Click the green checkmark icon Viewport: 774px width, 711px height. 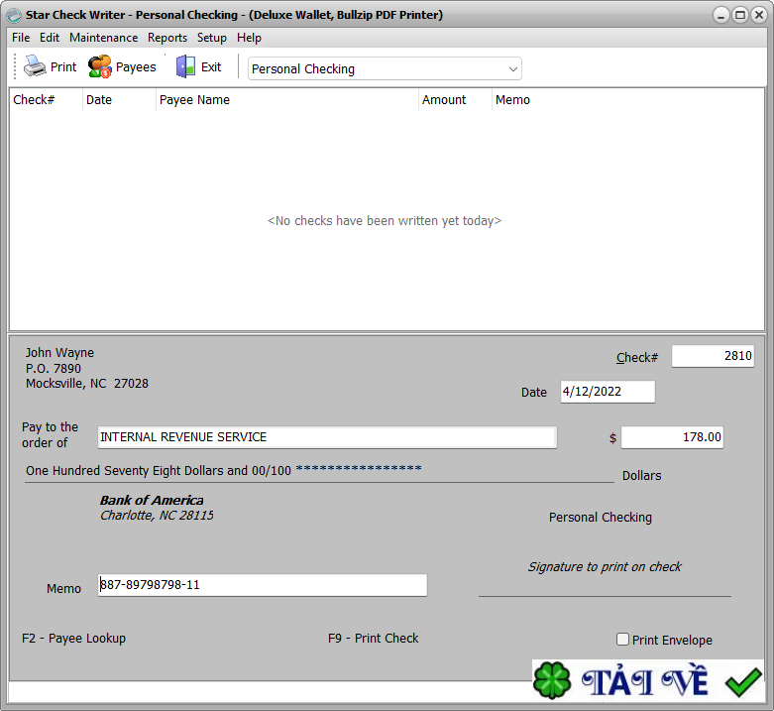[x=742, y=682]
